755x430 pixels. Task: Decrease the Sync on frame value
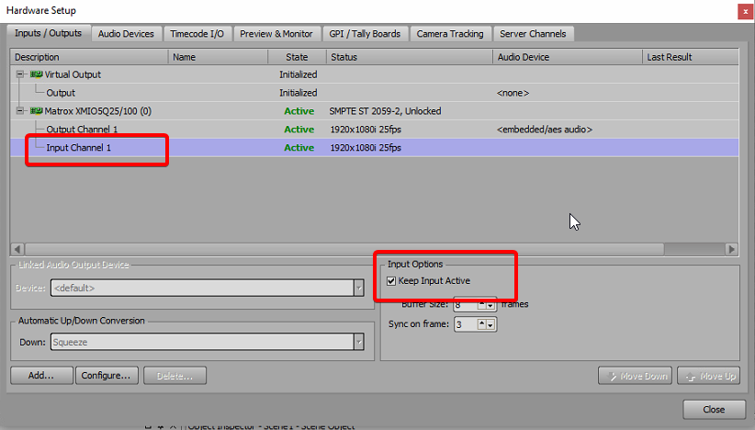[x=490, y=324]
